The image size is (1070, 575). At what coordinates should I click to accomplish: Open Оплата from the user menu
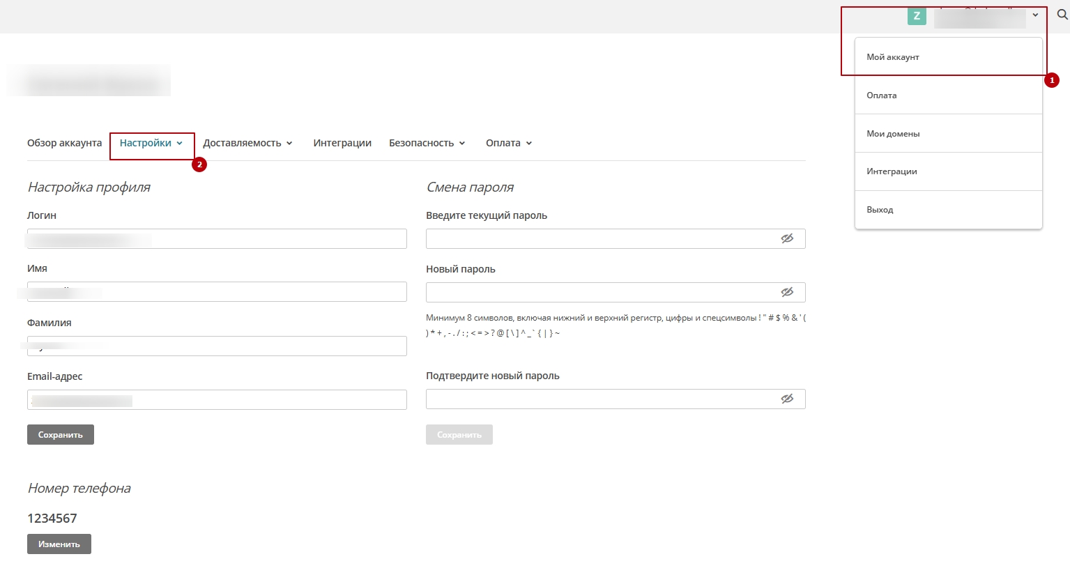[882, 95]
